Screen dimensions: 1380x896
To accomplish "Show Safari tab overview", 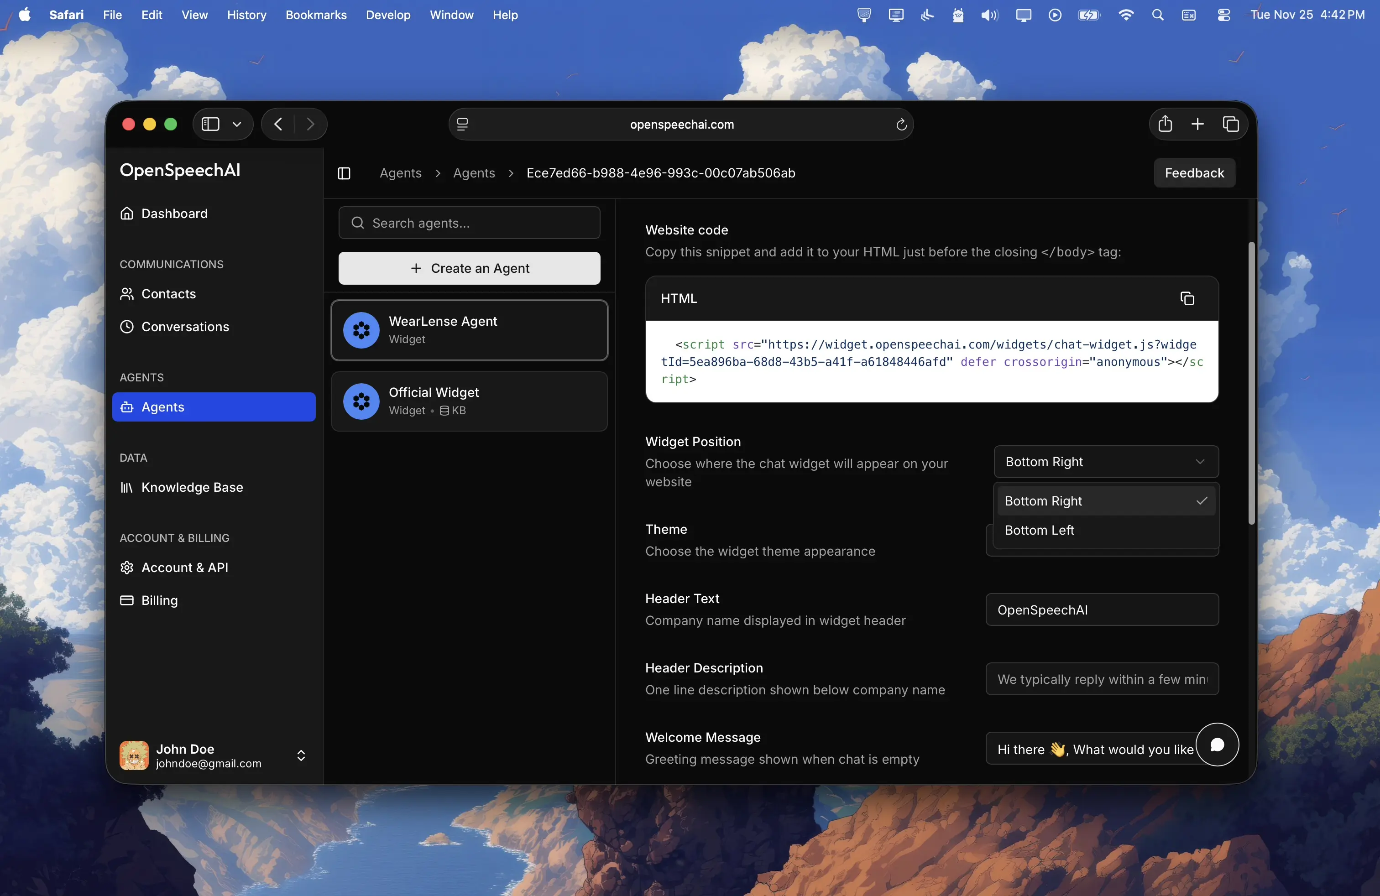I will 1230,124.
